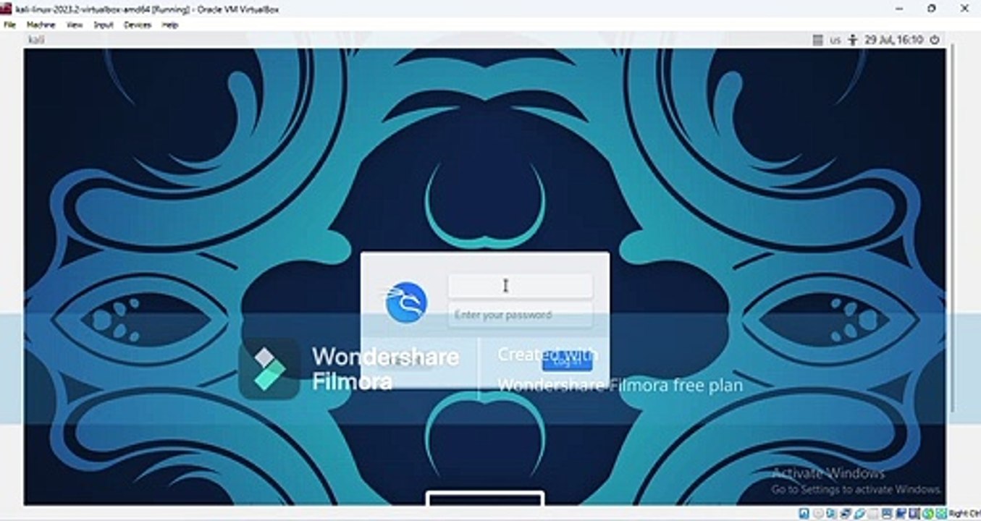Focus the 'Enter your password' field
Image resolution: width=981 pixels, height=521 pixels.
520,315
